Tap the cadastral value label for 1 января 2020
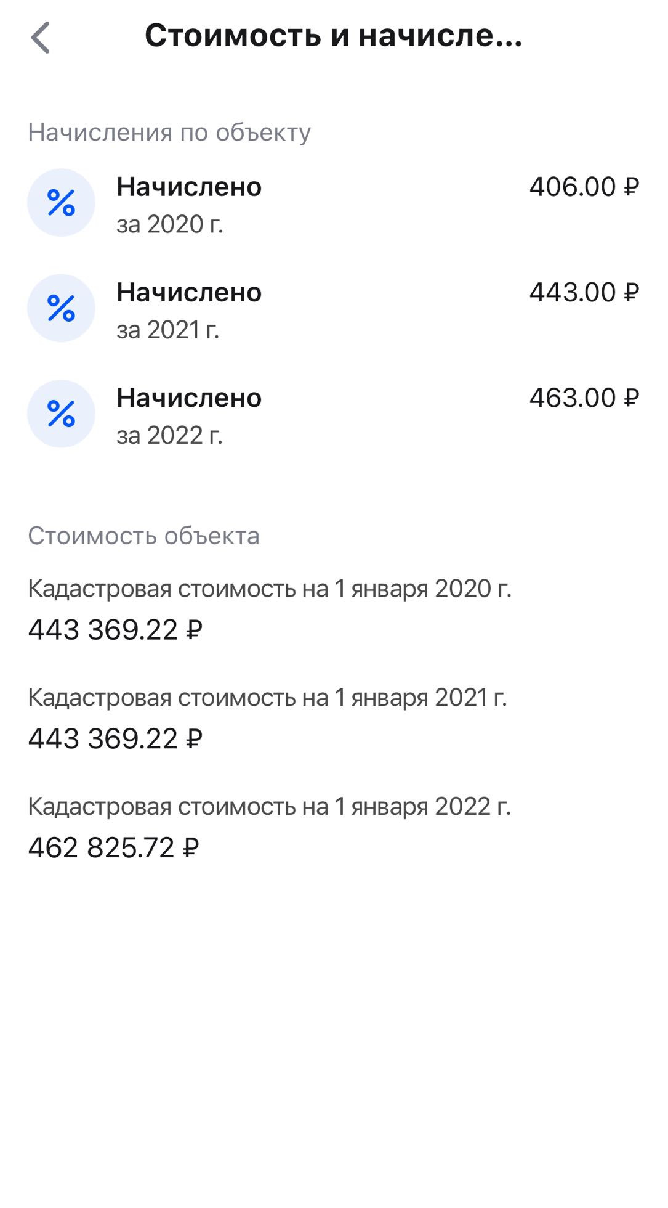The image size is (668, 1208). [x=270, y=589]
